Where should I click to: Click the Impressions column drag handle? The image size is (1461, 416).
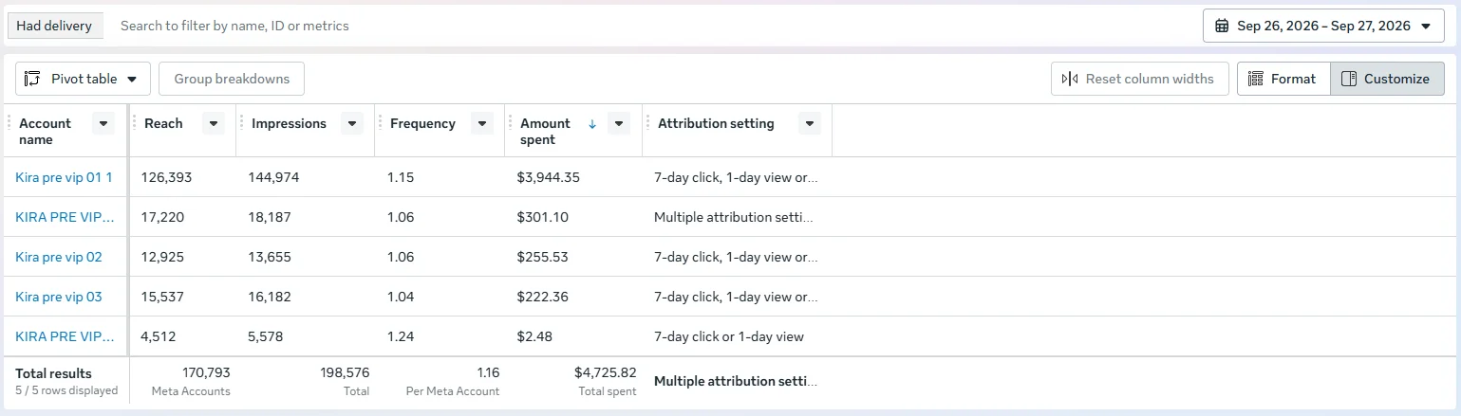tap(242, 123)
